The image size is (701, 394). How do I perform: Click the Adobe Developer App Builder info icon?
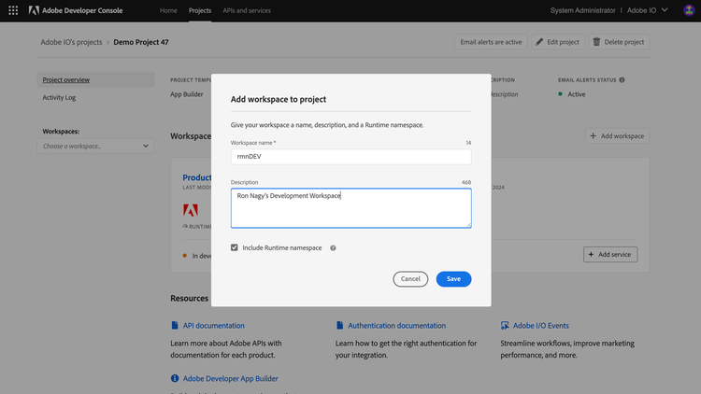[175, 379]
